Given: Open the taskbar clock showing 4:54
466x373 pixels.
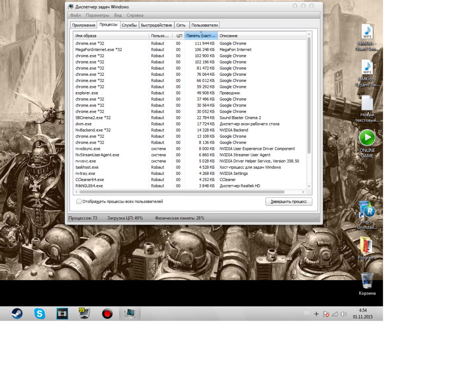Looking at the screenshot, I should (363, 314).
